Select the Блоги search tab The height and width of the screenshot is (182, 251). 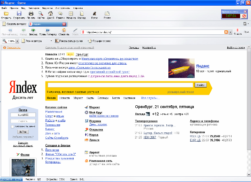(x=116, y=98)
